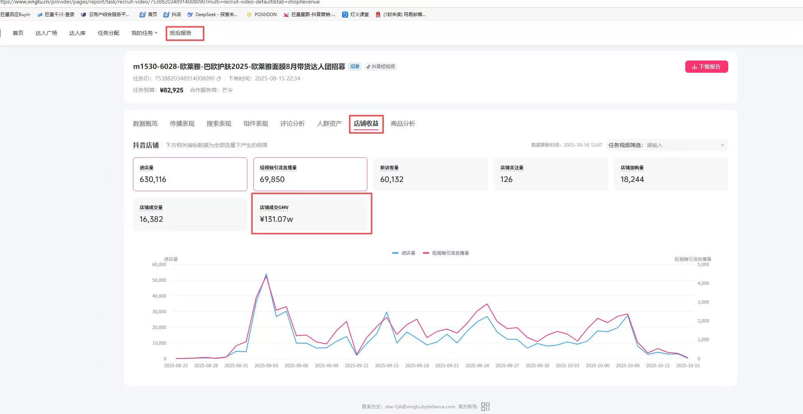803x414 pixels.
Task: Toggle the 进店量 series in chart legend
Action: click(x=404, y=253)
